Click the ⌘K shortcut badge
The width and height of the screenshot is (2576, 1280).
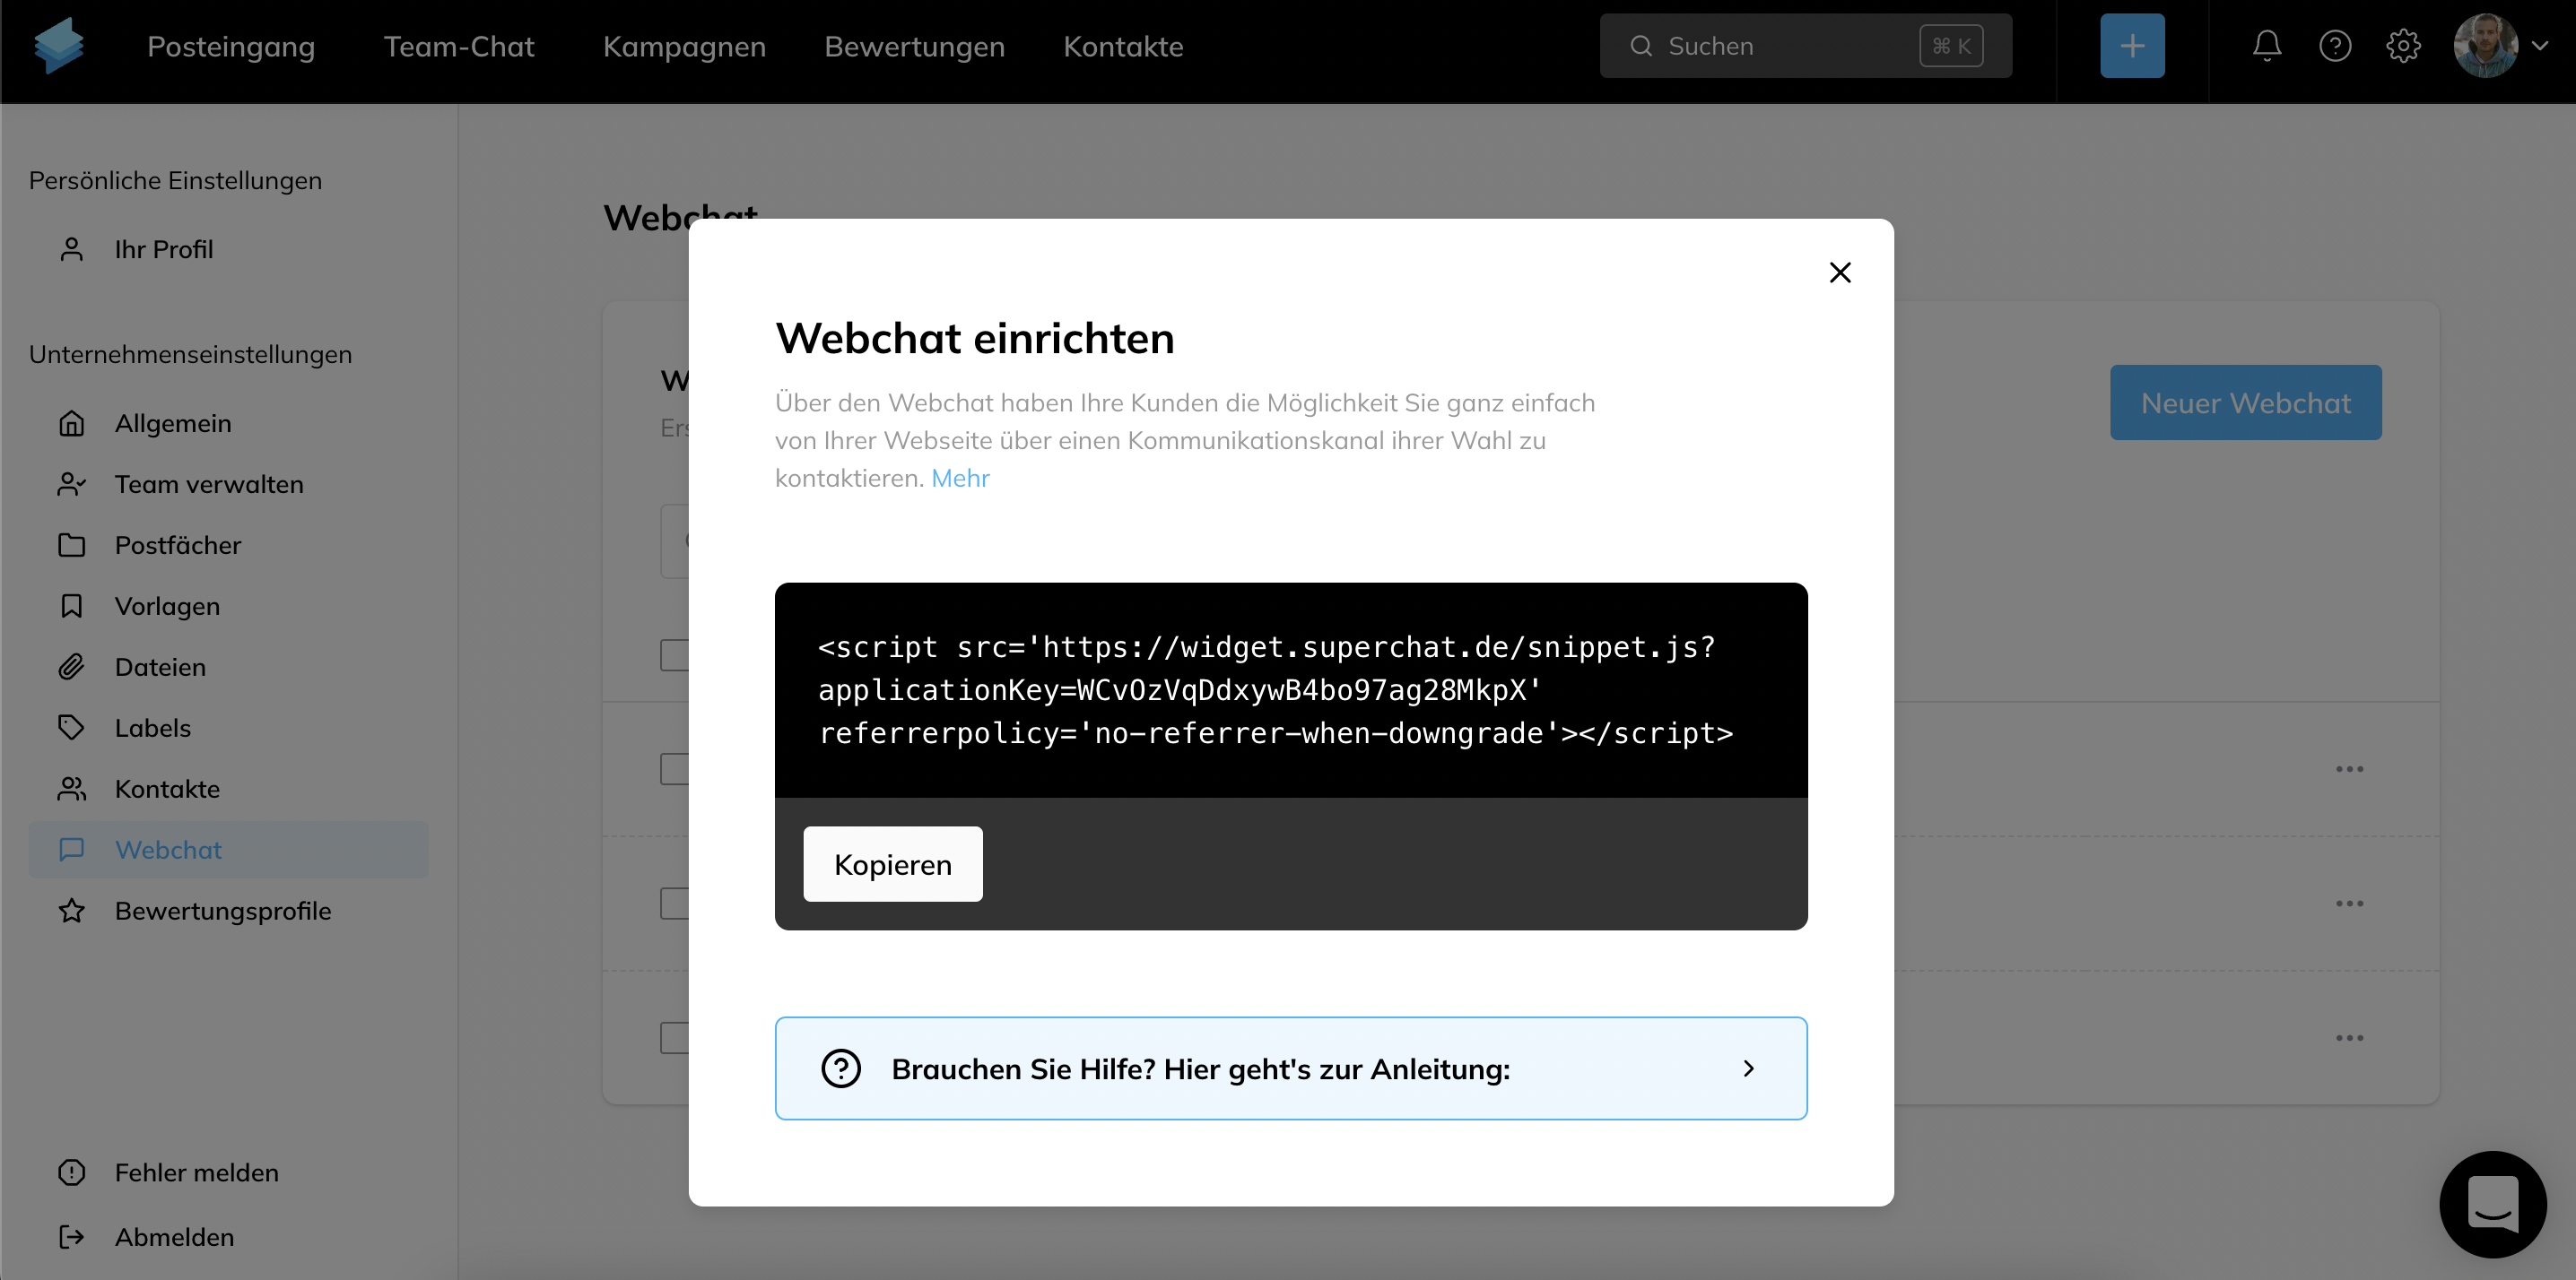[x=1951, y=46]
